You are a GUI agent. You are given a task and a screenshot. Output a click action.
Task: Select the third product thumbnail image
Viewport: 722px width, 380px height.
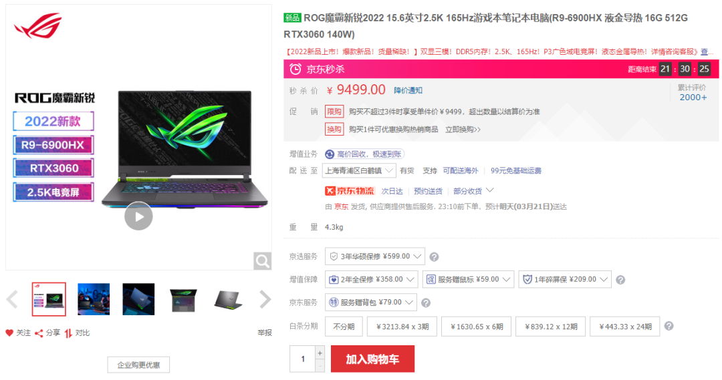[x=138, y=299]
